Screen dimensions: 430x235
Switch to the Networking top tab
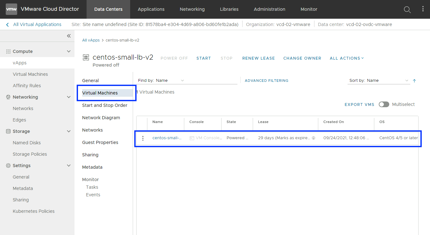[192, 9]
